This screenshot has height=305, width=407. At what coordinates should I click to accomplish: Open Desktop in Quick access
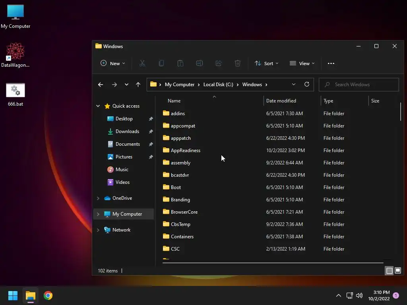[x=124, y=119]
